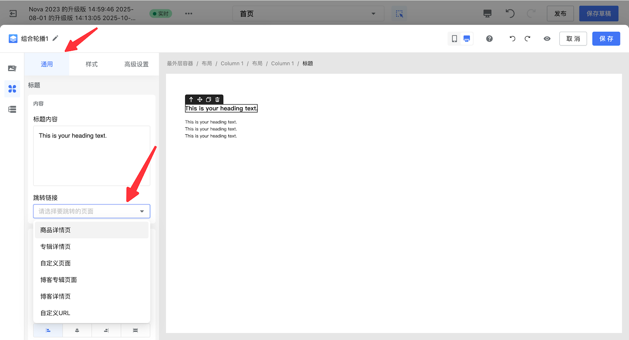
Task: Open the 高级设置 tab
Action: (x=136, y=64)
